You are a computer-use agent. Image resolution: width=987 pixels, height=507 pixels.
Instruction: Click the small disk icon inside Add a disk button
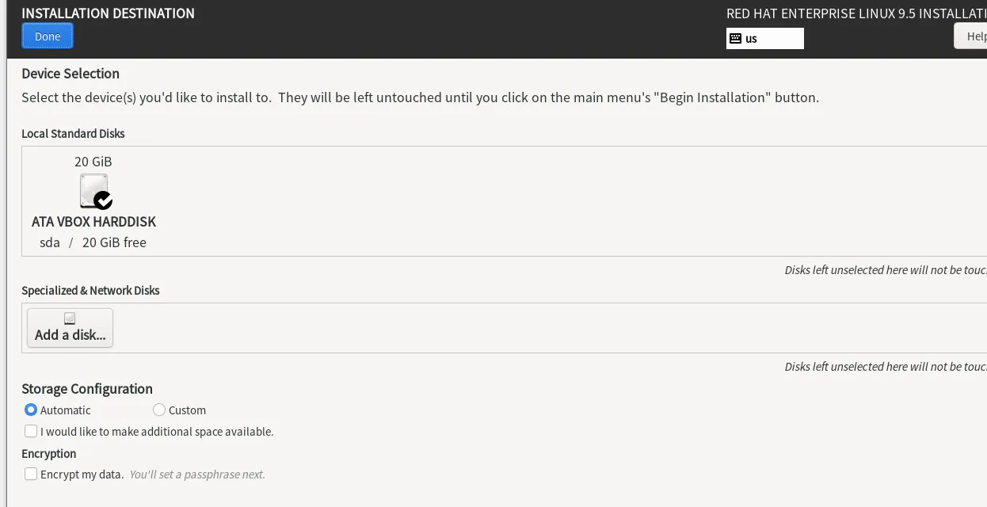70,318
